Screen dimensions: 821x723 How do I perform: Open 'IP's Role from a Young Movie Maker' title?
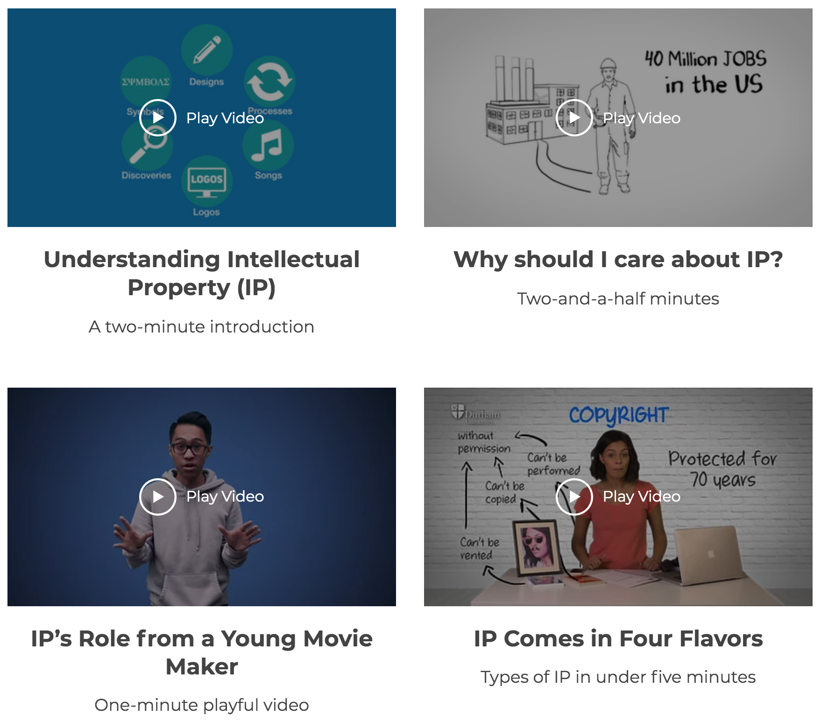point(202,652)
